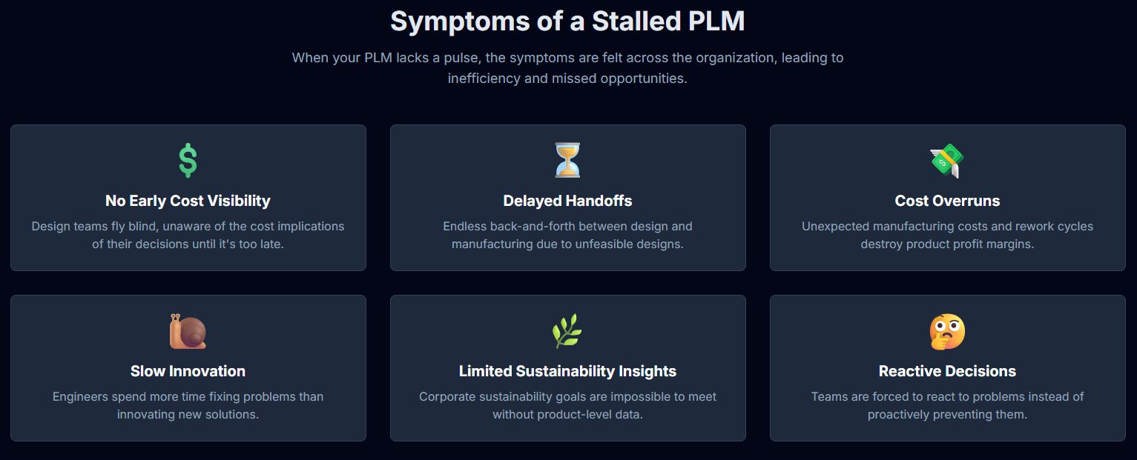Viewport: 1137px width, 460px height.
Task: Click the 'Symptoms of a Stalled PLM' title
Action: pos(567,21)
